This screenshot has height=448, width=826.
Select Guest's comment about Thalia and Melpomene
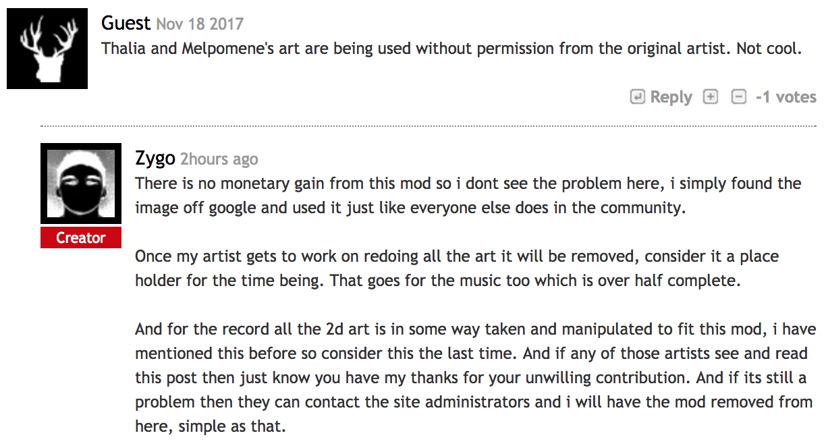point(451,49)
